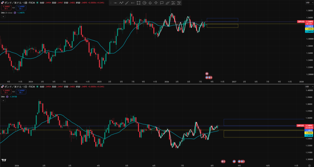Select the SMA legend label on the daily chart
Image resolution: width=314 pixels, height=167 pixels.
coord(3,97)
